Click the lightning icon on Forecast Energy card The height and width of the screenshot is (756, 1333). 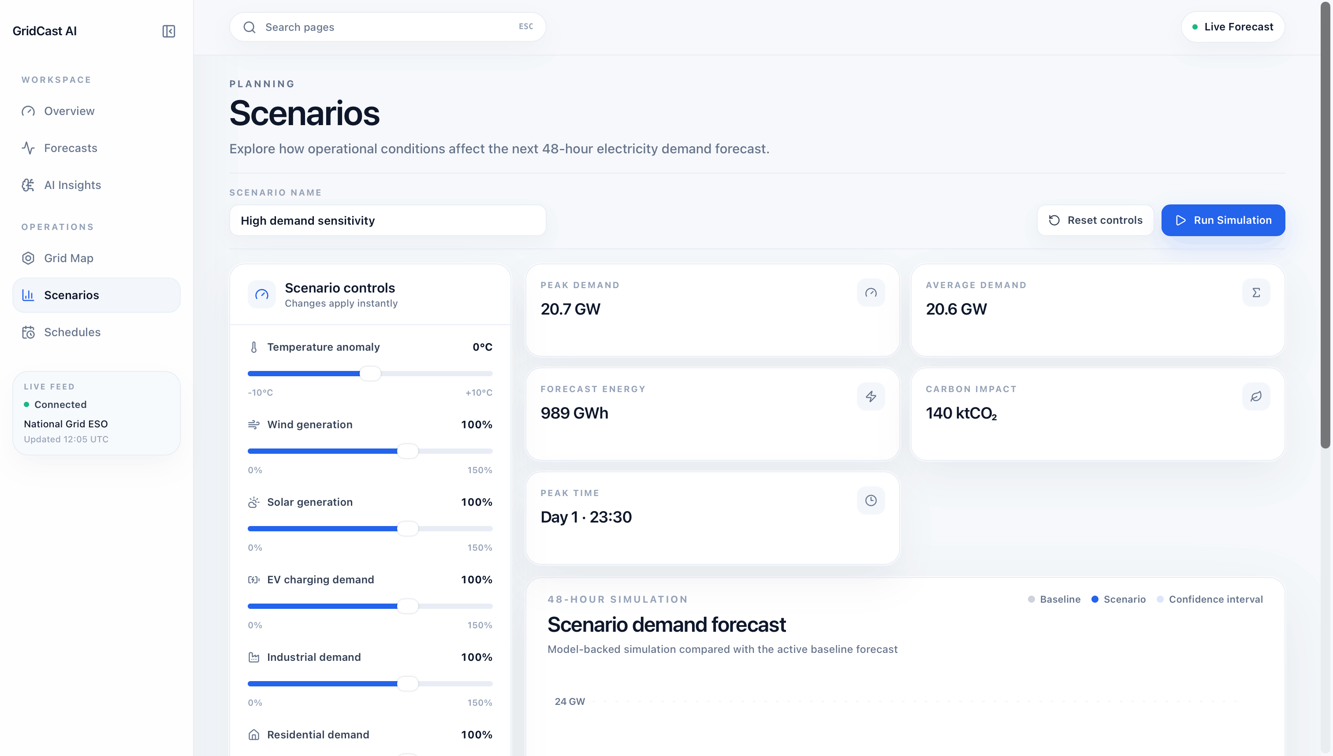coord(871,397)
